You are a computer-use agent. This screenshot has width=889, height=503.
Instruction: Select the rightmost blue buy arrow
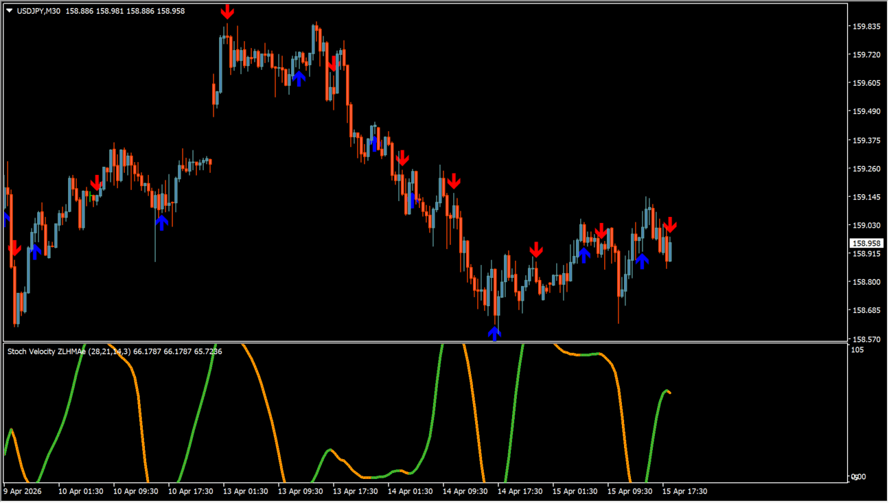tap(642, 261)
